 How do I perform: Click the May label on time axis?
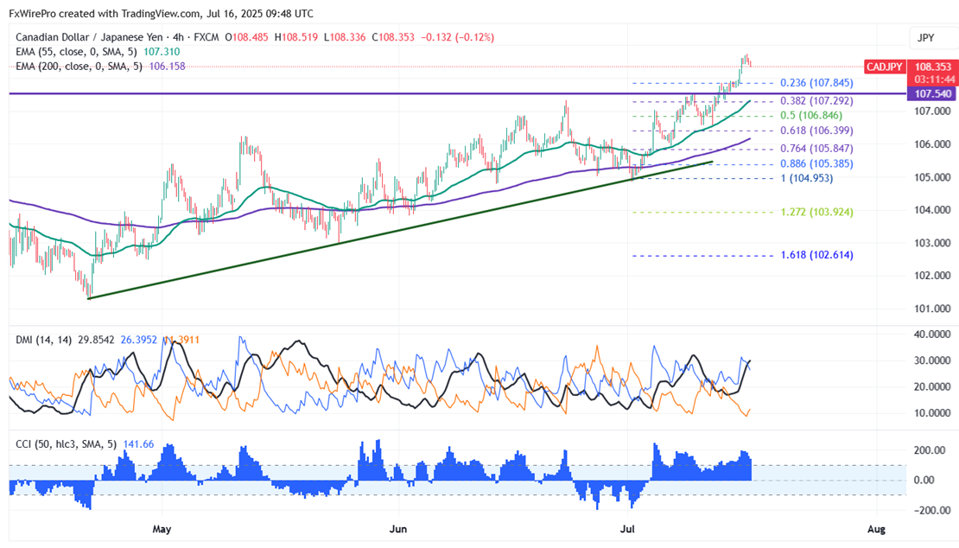[x=162, y=529]
